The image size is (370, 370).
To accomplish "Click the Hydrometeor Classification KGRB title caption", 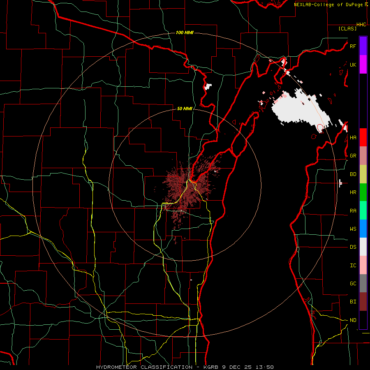I will click(185, 367).
